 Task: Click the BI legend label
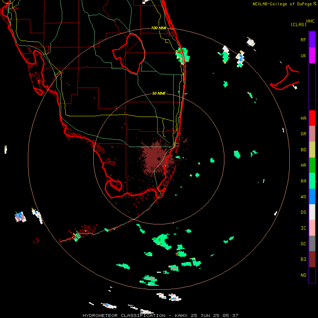303,259
